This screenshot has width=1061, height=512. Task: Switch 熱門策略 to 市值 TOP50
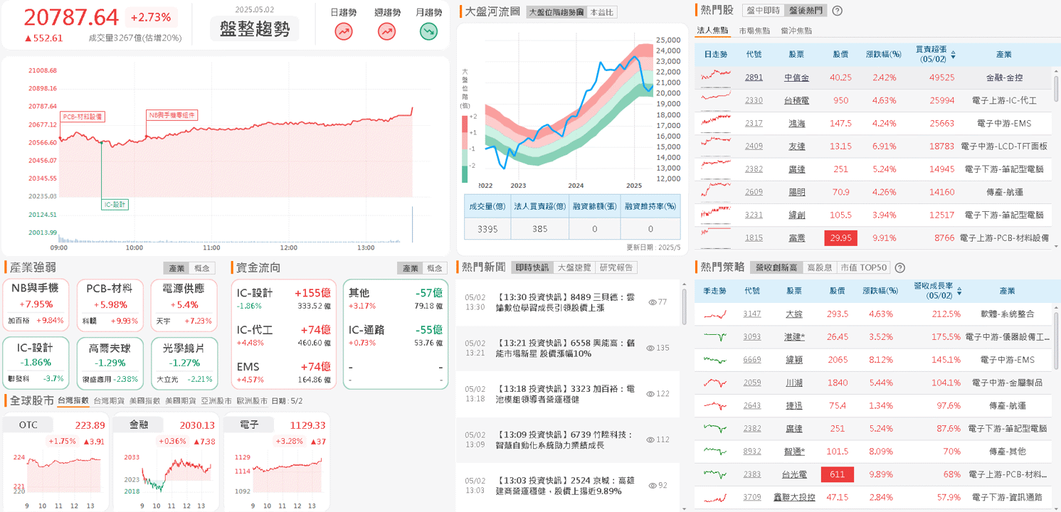click(863, 267)
